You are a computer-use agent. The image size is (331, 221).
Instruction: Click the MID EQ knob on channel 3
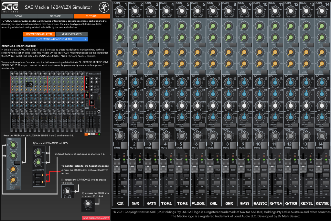click(151, 94)
